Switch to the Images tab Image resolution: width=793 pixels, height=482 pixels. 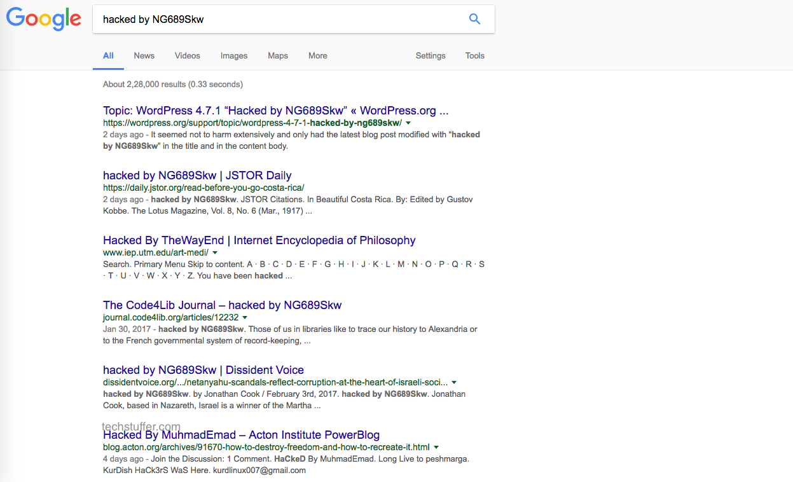pyautogui.click(x=234, y=56)
